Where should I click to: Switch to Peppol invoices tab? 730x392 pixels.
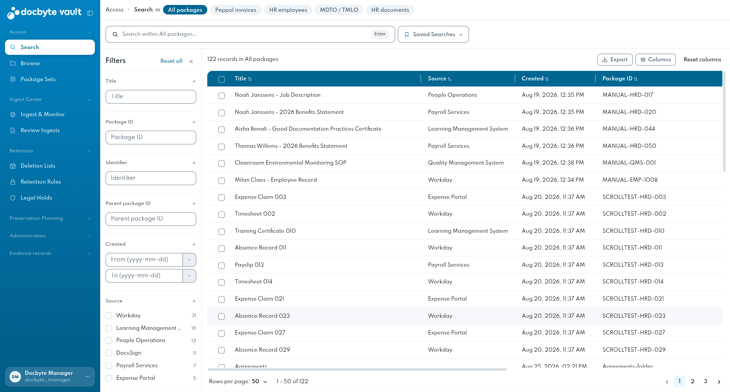tap(235, 10)
